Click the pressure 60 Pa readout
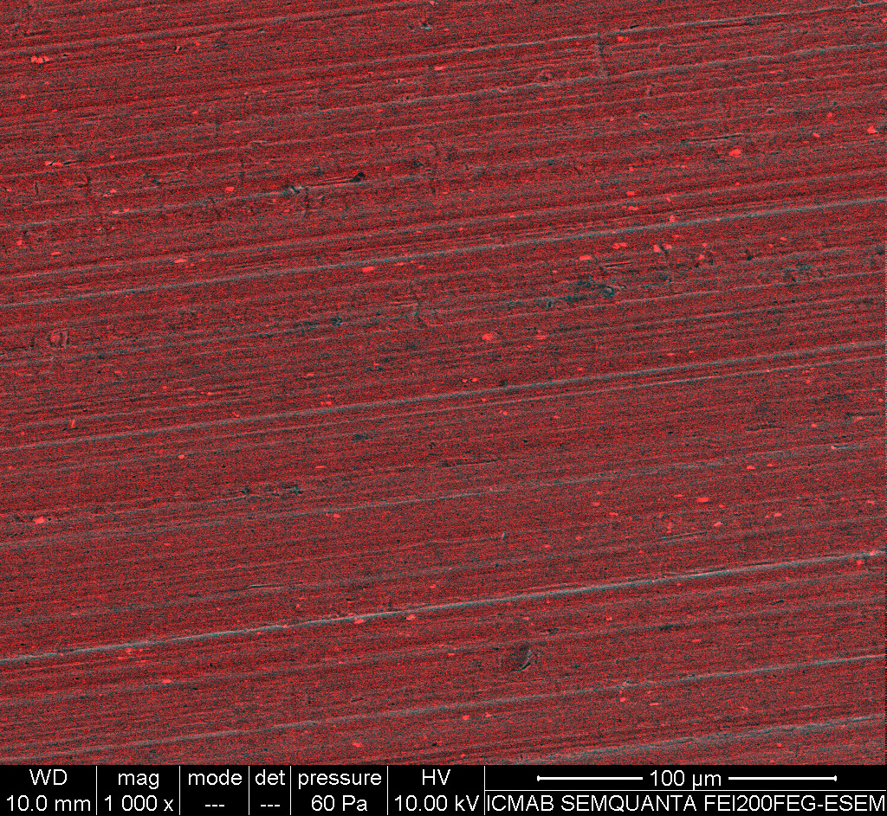This screenshot has width=887, height=816. [339, 803]
